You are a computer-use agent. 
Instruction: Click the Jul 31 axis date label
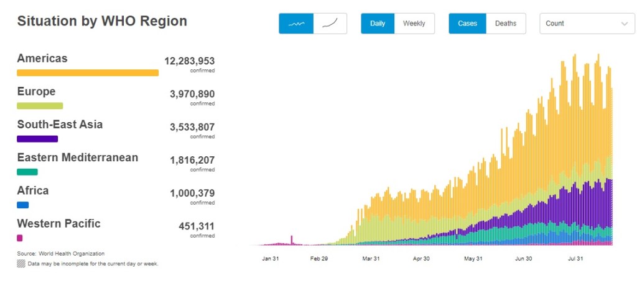[575, 259]
